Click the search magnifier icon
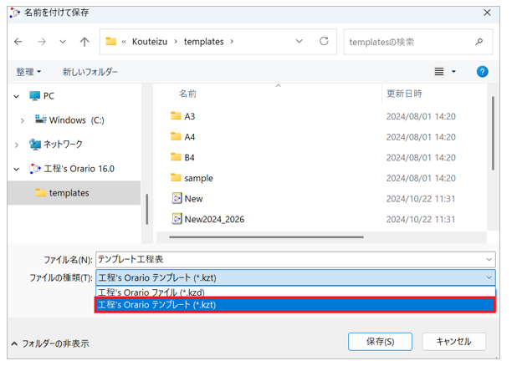Viewport: 517px width, 371px height. 479,42
